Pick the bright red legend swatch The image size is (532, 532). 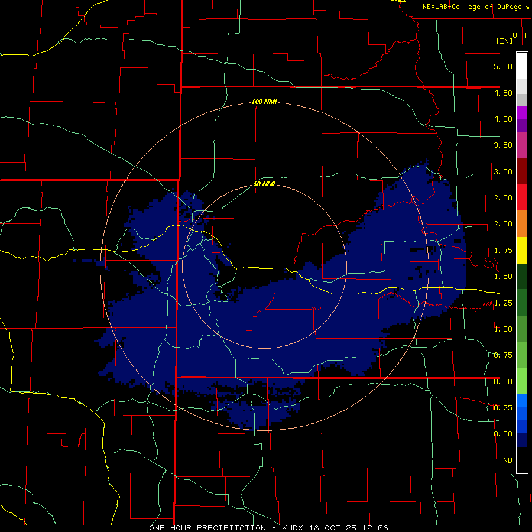point(522,198)
